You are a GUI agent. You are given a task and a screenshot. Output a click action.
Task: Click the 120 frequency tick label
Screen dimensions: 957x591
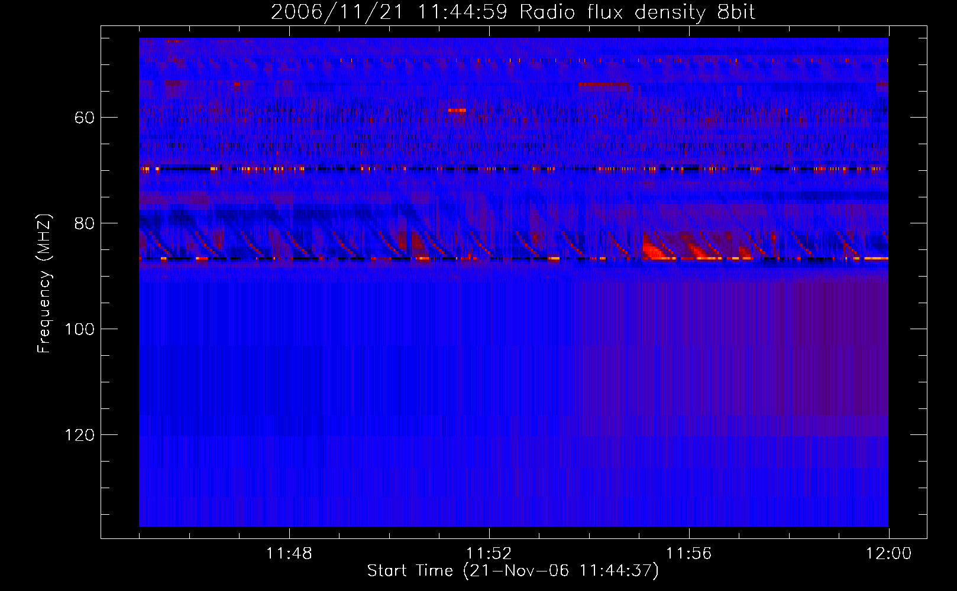[x=79, y=435]
